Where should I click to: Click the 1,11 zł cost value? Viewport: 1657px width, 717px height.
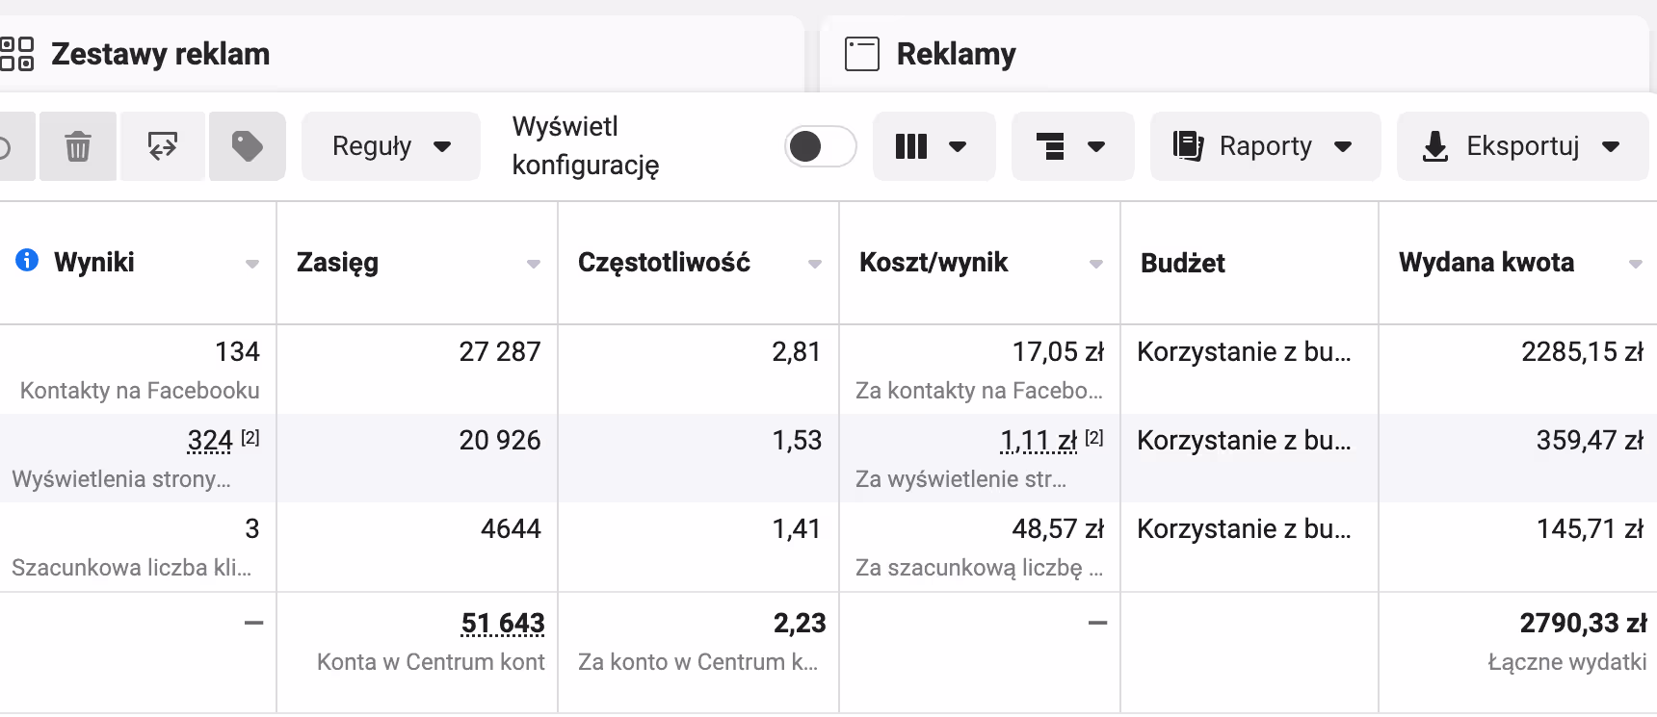pyautogui.click(x=1039, y=441)
